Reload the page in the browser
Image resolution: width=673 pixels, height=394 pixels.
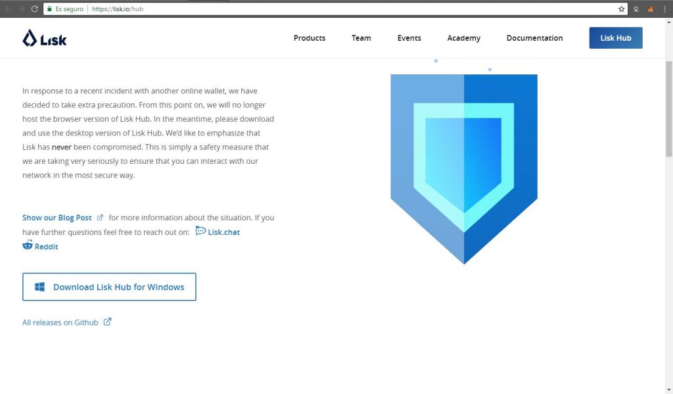(34, 9)
